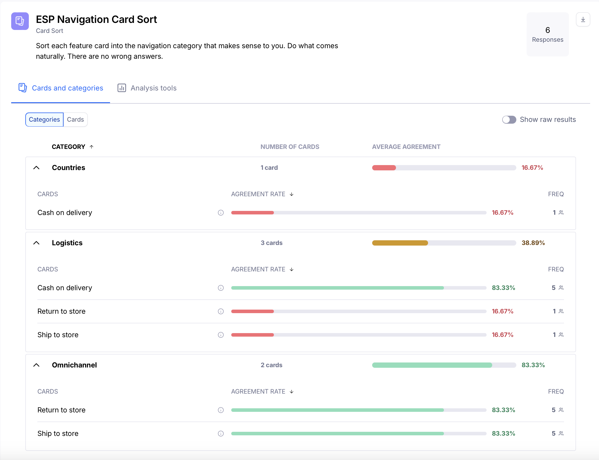This screenshot has height=460, width=599.
Task: Click the people icon for Return to store in Omnichannel
Action: [561, 410]
